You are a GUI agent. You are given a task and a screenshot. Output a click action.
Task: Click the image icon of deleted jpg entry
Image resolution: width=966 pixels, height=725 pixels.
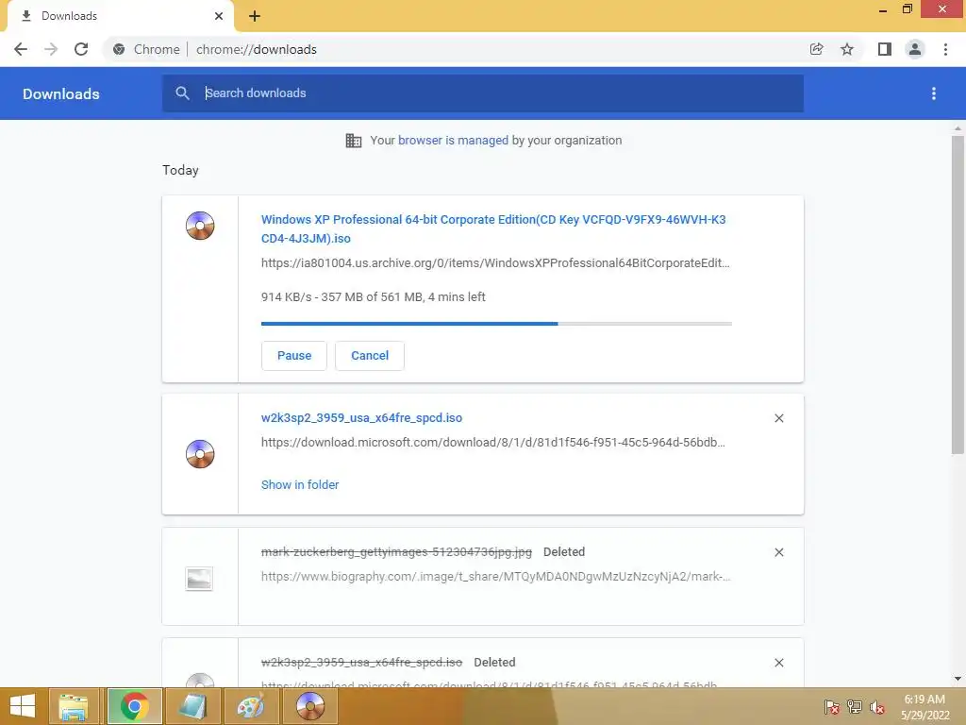tap(199, 579)
